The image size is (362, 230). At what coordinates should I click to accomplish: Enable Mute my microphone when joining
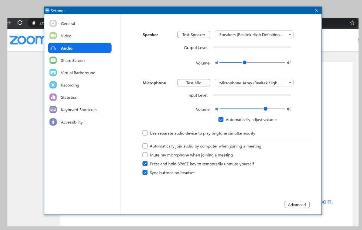click(x=145, y=155)
